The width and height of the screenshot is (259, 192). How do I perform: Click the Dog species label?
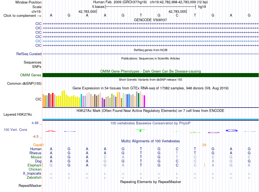coord(38,161)
